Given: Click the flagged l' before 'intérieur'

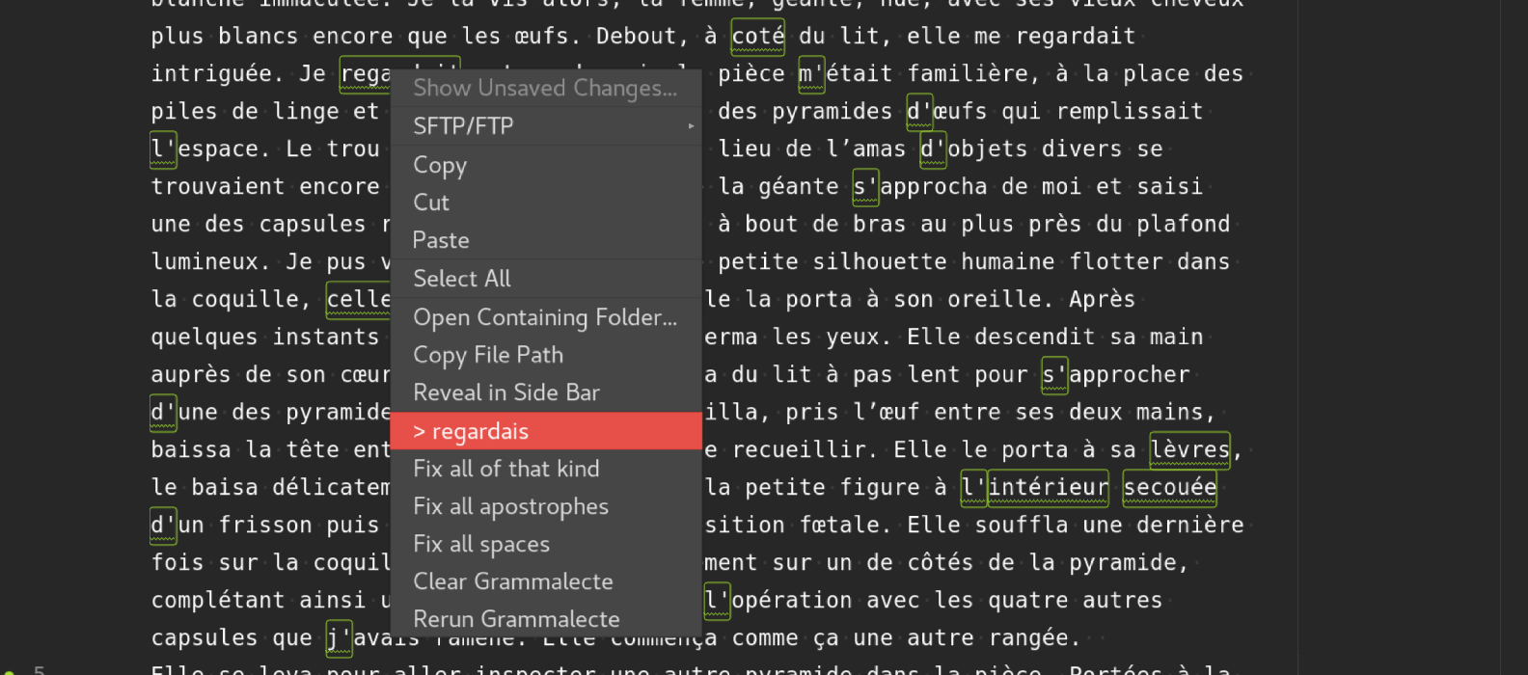Looking at the screenshot, I should click(x=973, y=488).
